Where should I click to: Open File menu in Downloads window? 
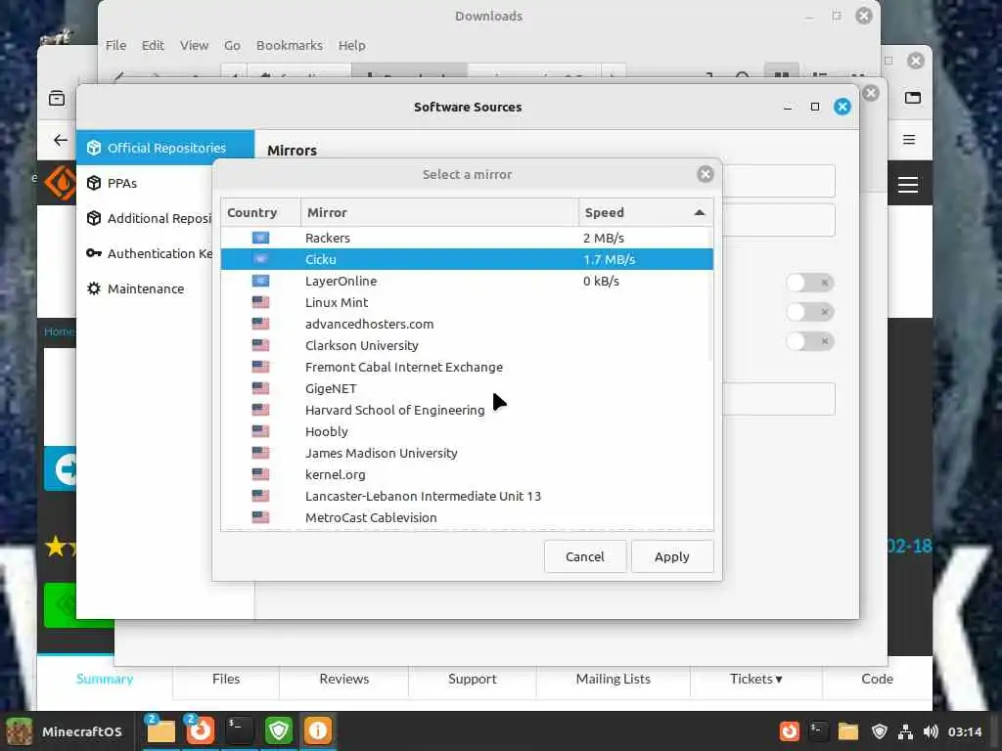coord(115,45)
